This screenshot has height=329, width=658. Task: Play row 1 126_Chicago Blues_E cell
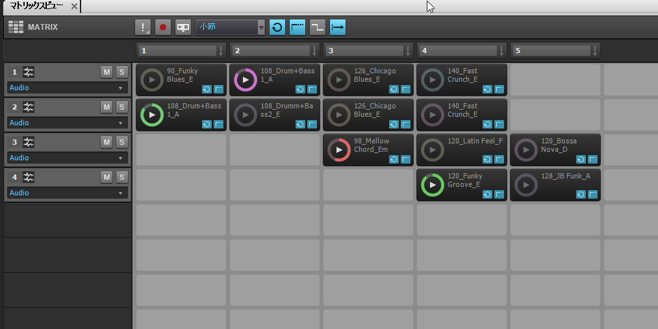[339, 80]
